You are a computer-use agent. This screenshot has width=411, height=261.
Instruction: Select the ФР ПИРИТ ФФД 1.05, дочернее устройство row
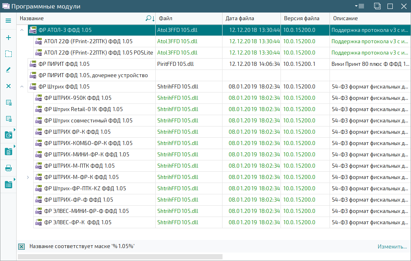coord(93,75)
